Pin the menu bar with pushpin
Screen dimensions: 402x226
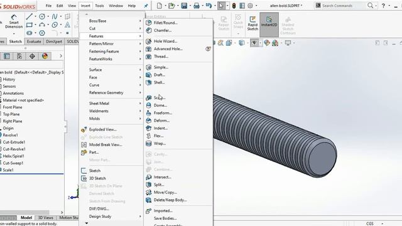146,6
